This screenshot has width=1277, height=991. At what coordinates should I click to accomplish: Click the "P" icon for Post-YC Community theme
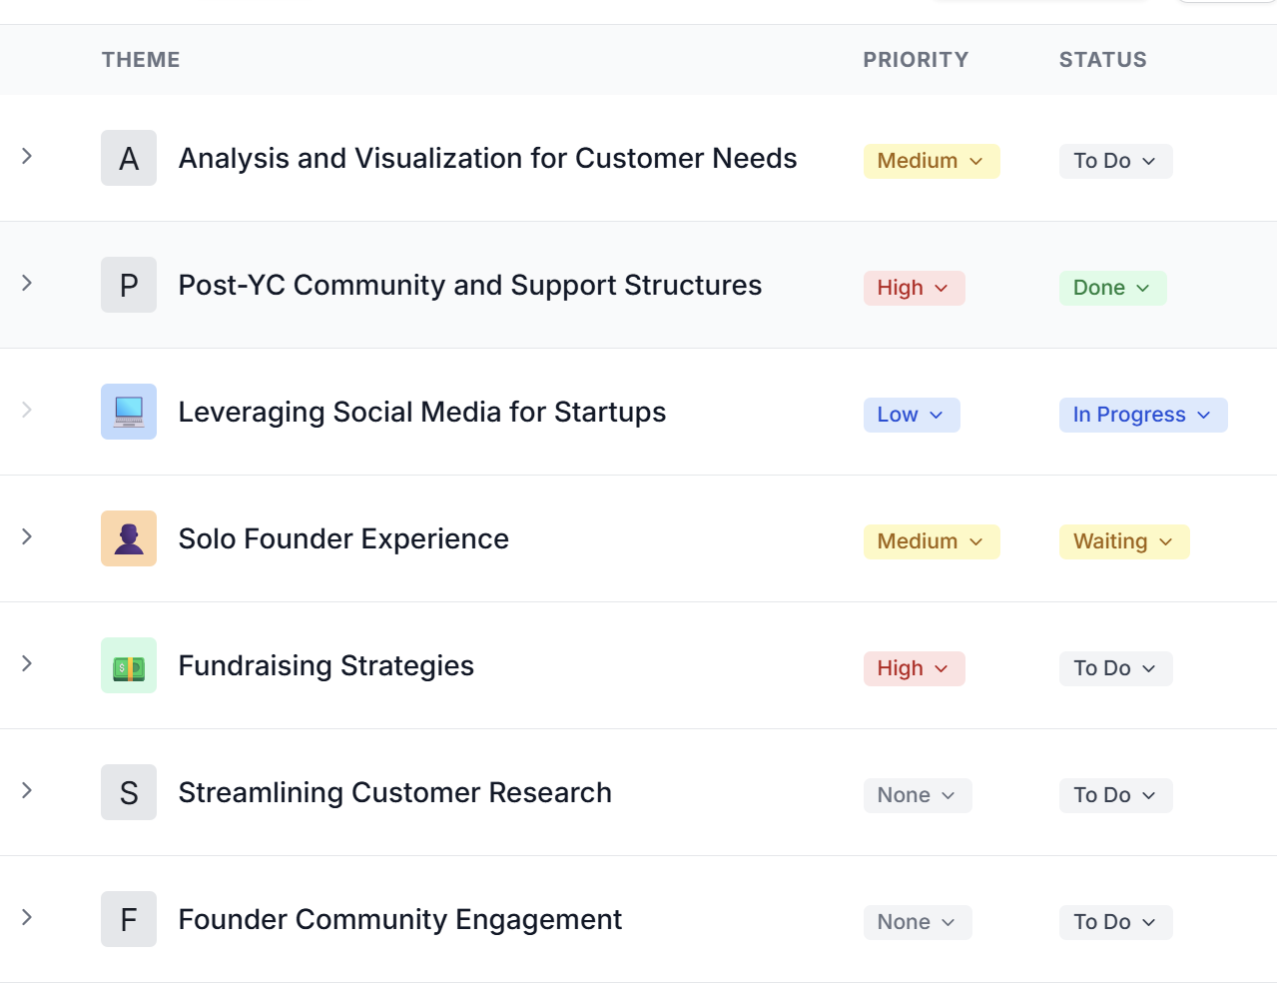point(128,284)
